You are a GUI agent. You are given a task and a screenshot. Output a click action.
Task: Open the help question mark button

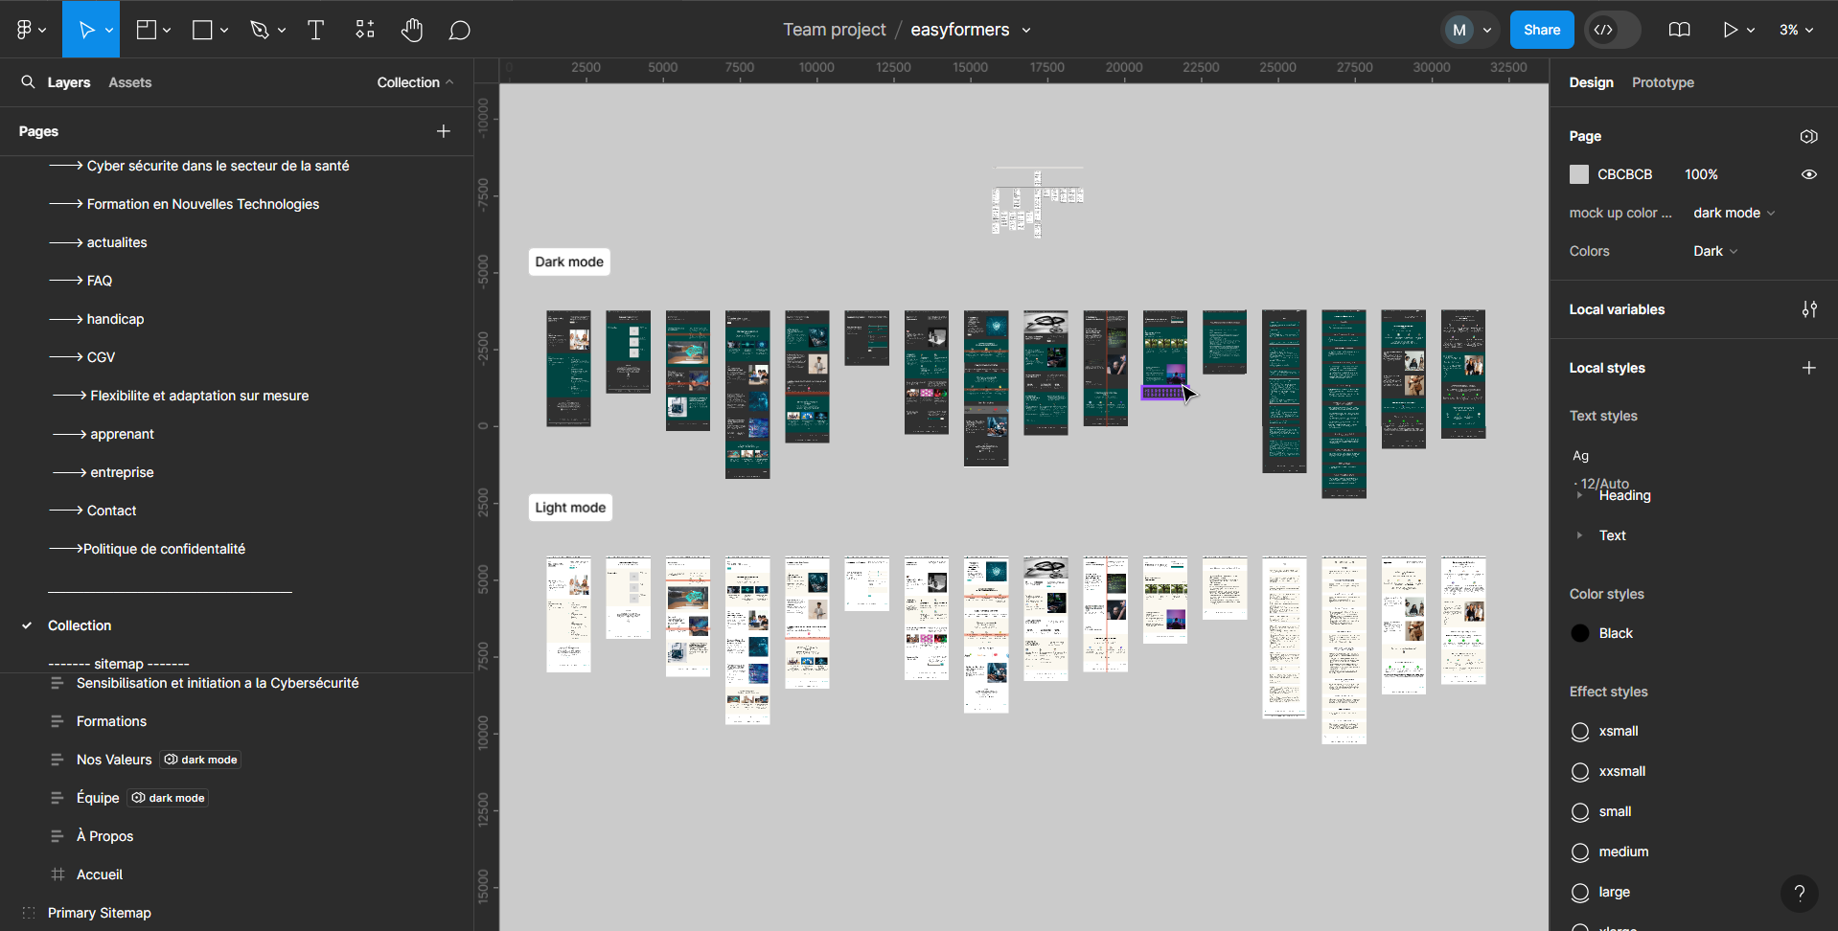coord(1800,894)
